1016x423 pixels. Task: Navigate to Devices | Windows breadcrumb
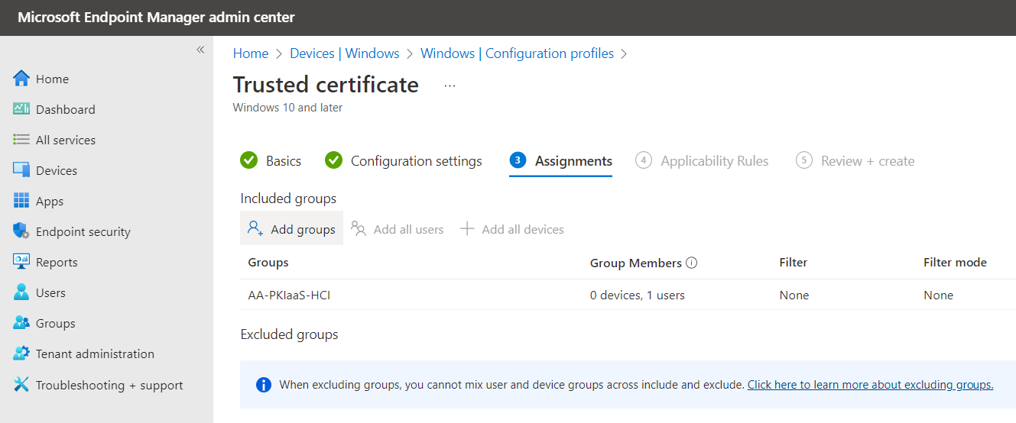point(344,53)
